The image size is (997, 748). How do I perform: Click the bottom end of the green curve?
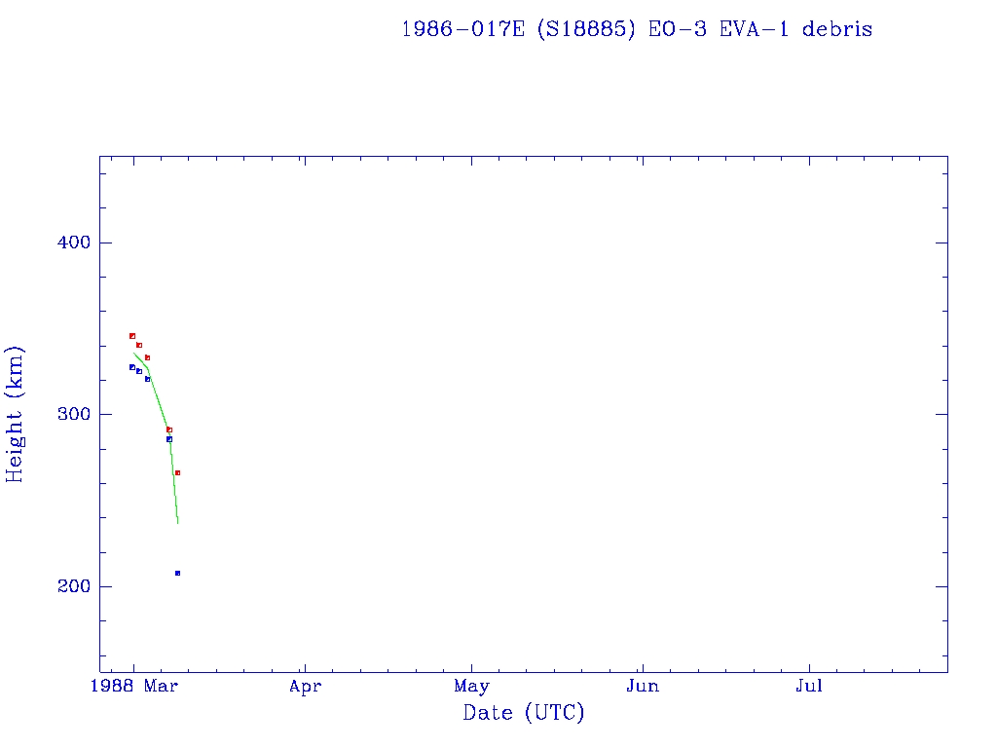coord(178,522)
